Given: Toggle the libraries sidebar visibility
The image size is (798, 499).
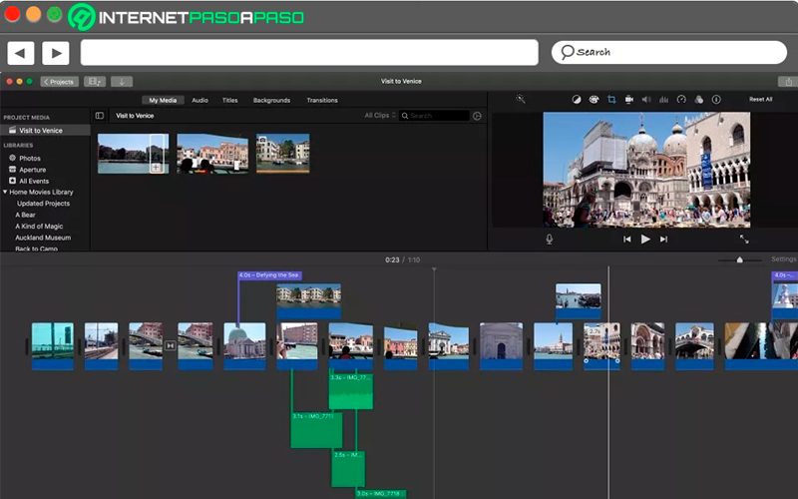Looking at the screenshot, I should click(x=99, y=116).
